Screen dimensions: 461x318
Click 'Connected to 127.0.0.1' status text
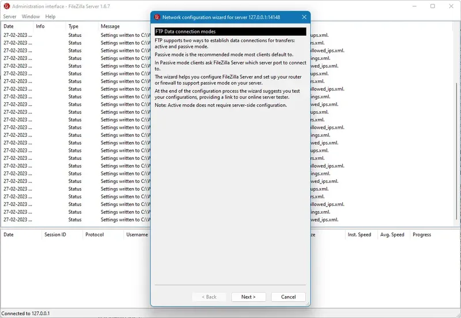[25, 313]
